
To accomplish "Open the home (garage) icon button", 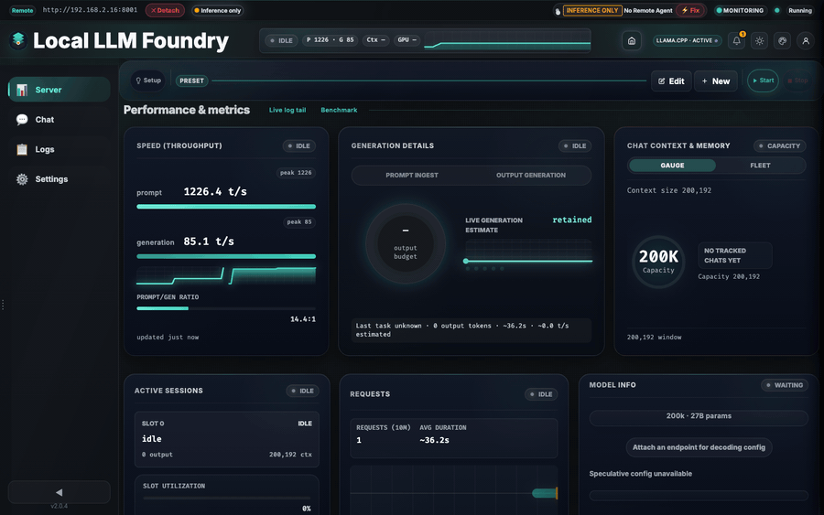I will 632,40.
